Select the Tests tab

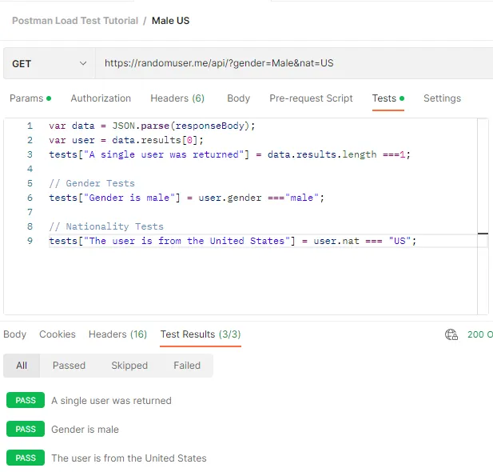[x=388, y=98]
